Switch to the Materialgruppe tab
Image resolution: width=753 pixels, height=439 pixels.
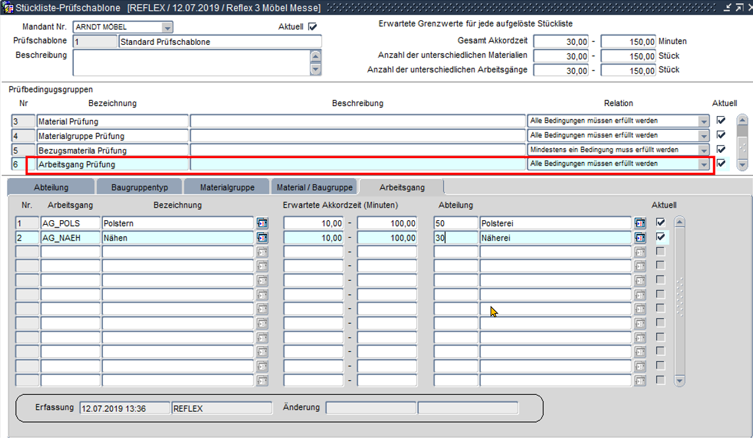227,187
